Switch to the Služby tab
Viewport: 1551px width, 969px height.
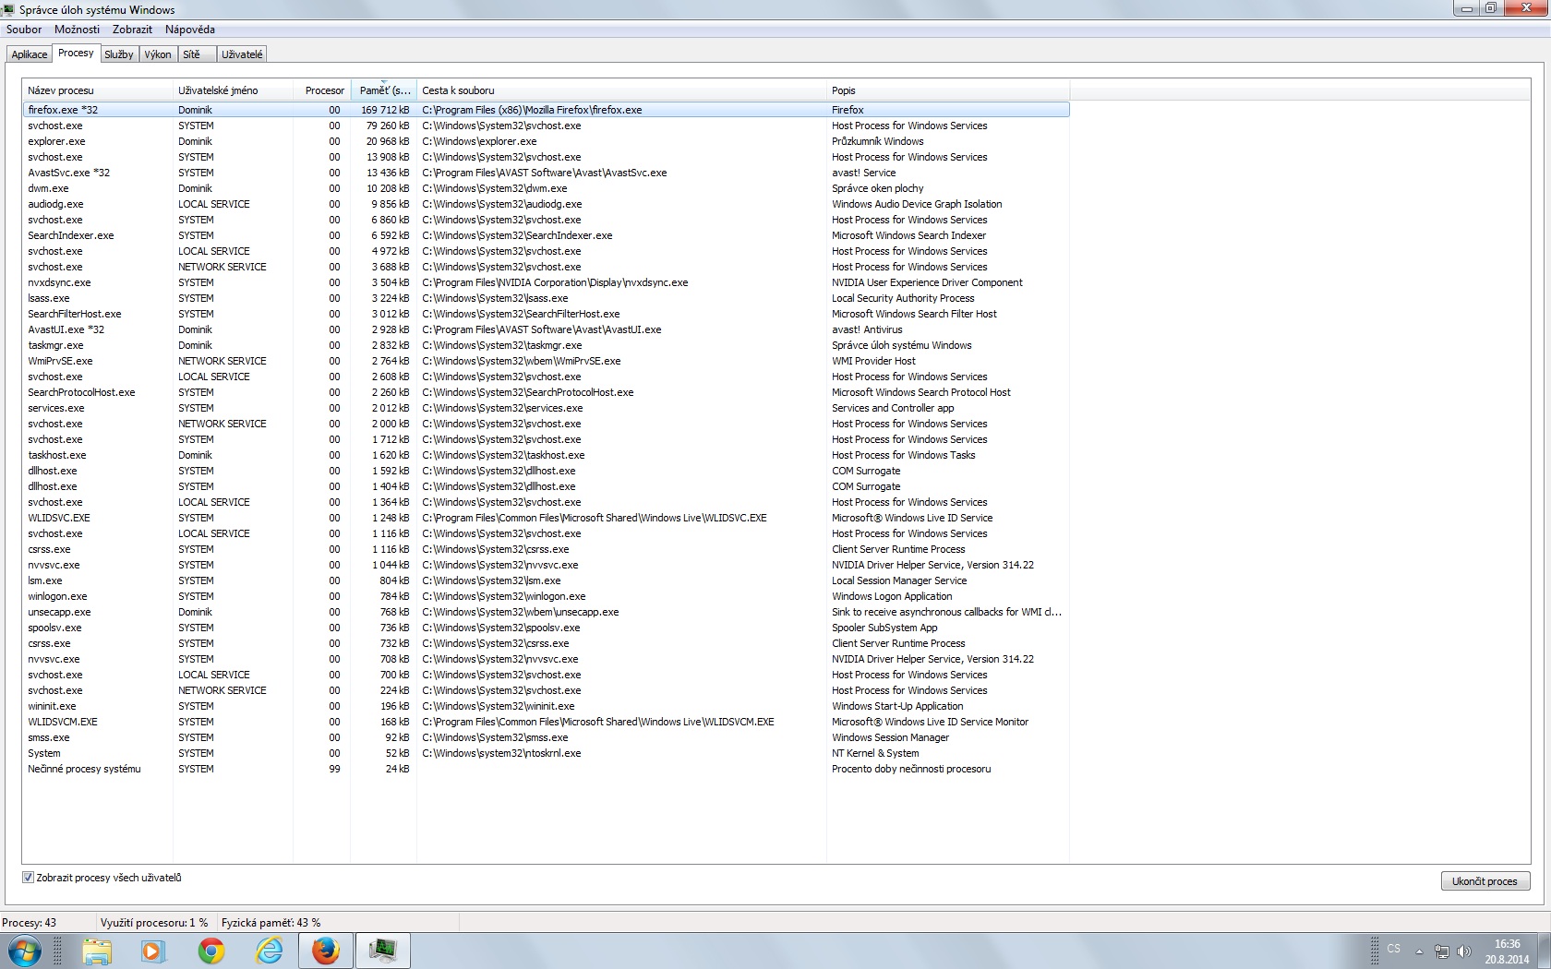pyautogui.click(x=119, y=54)
